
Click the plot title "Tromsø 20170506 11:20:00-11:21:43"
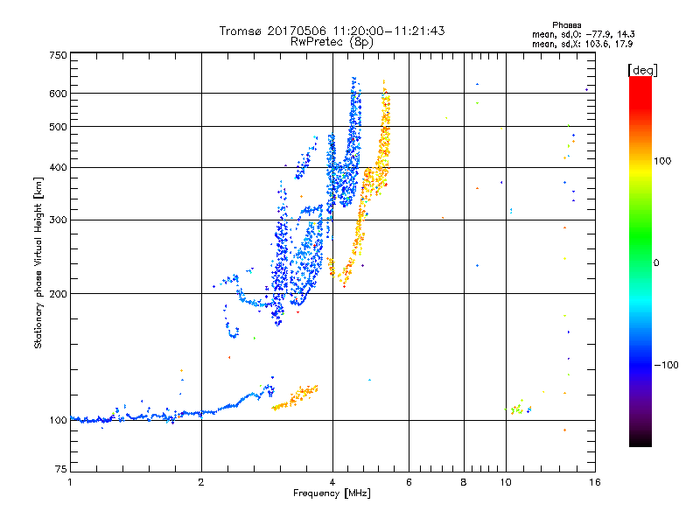332,31
